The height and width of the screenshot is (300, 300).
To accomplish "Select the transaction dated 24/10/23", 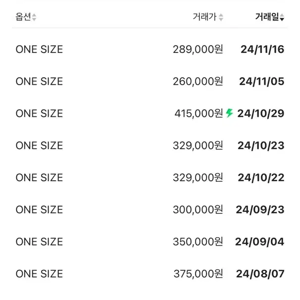I will click(150, 146).
